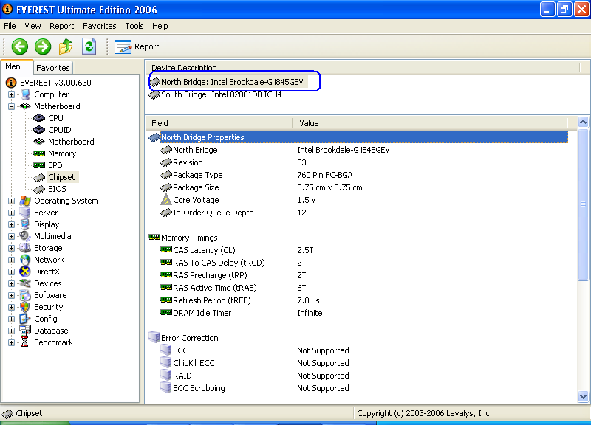Click the Computer icon in the tree

pyautogui.click(x=25, y=94)
